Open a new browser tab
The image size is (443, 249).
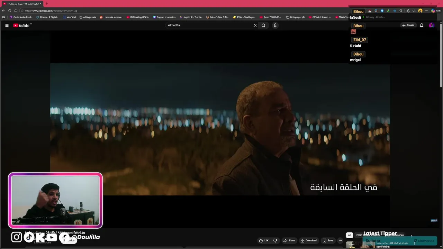(47, 3)
